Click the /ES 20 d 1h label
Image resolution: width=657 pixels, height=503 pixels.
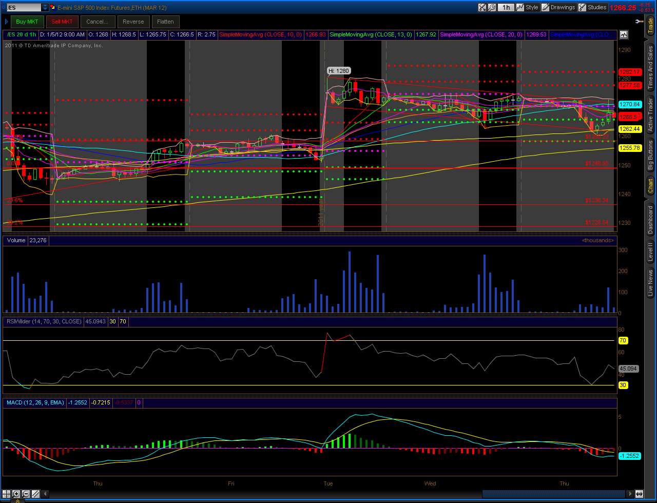click(x=21, y=35)
